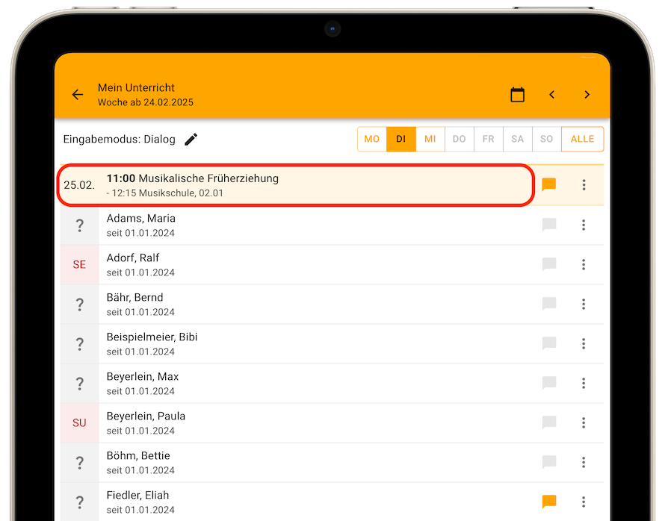Set attendance status for Bähr, Bernd
Viewport: 665px width, 521px height.
80,304
